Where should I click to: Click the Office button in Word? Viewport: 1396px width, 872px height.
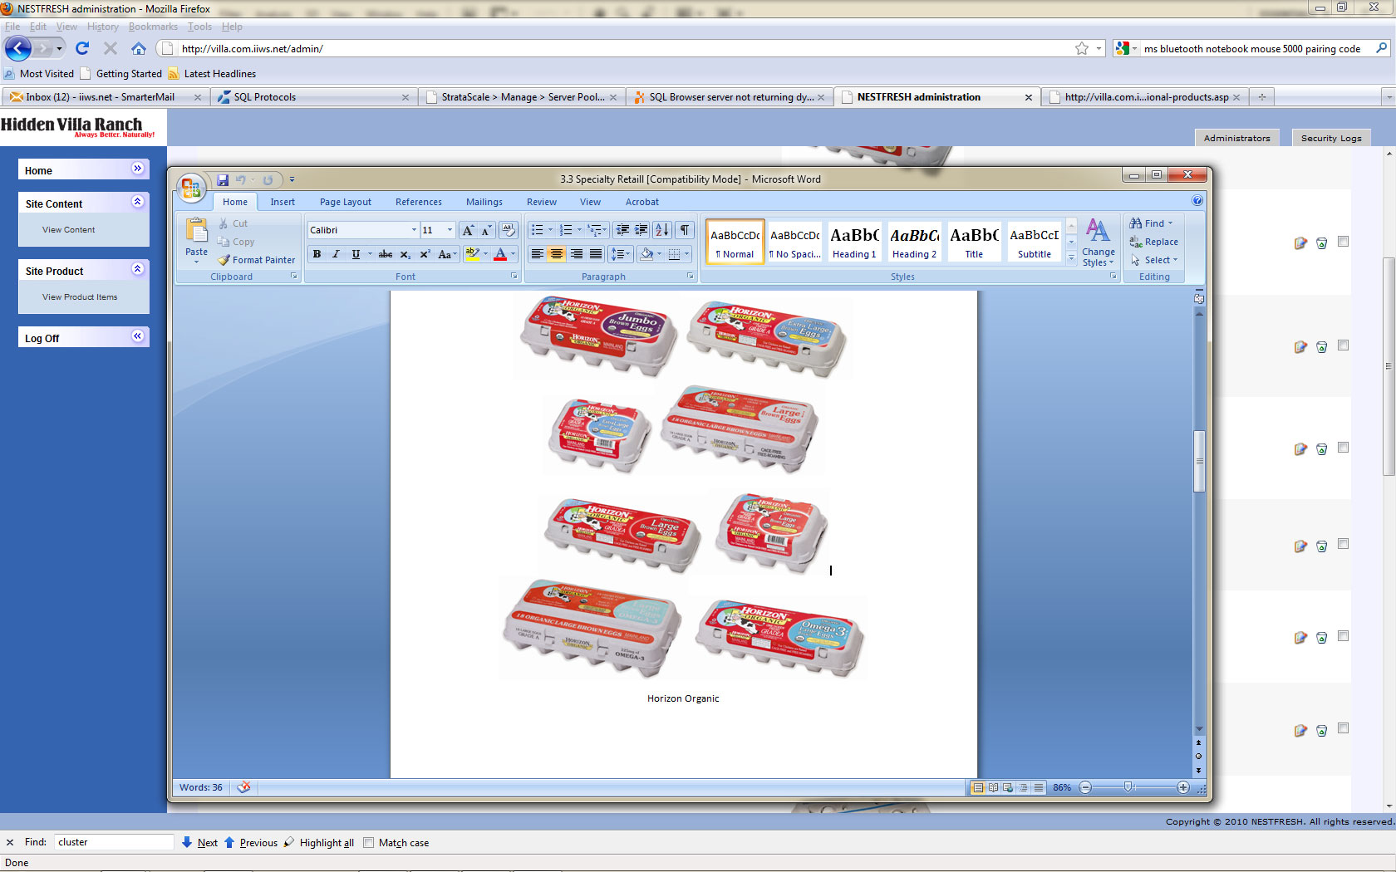pos(191,188)
